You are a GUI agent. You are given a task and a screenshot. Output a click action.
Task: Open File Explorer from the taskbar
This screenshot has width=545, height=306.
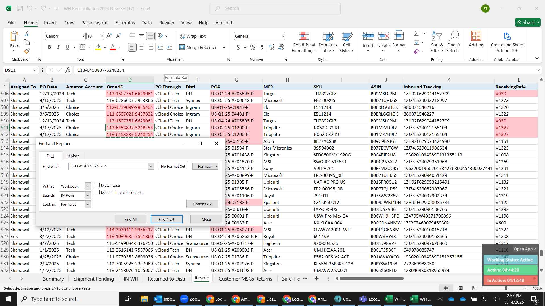coord(144,299)
